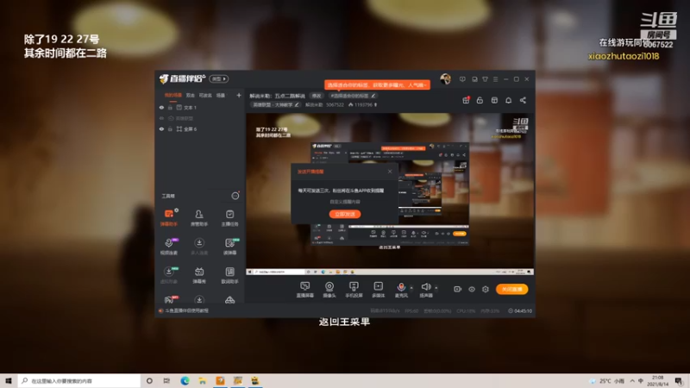
Task: Open Microsoft Edge from the taskbar
Action: click(185, 380)
